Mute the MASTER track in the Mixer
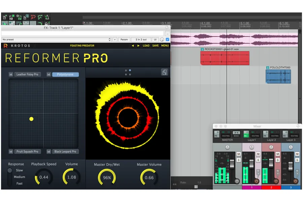Image resolution: width=303 pixels, height=202 pixels. (x=239, y=154)
